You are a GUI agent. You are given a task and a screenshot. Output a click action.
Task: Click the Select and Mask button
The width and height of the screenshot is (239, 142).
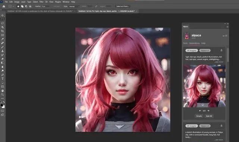[x=122, y=6]
